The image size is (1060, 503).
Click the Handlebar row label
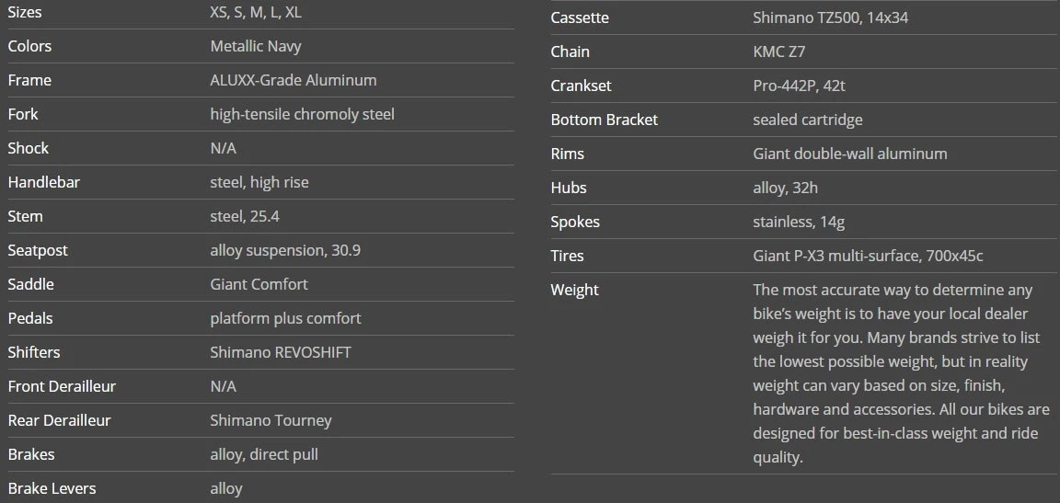(x=43, y=182)
